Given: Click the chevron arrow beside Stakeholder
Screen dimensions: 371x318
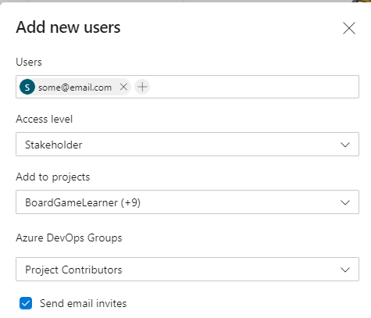Looking at the screenshot, I should click(x=345, y=145).
